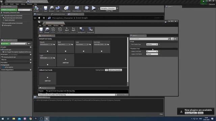Viewport: 216px width, 121px height.
Task: Add new variable with plus icon
Action: (31, 63)
